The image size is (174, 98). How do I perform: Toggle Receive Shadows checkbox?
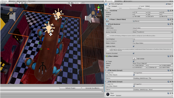133,41
